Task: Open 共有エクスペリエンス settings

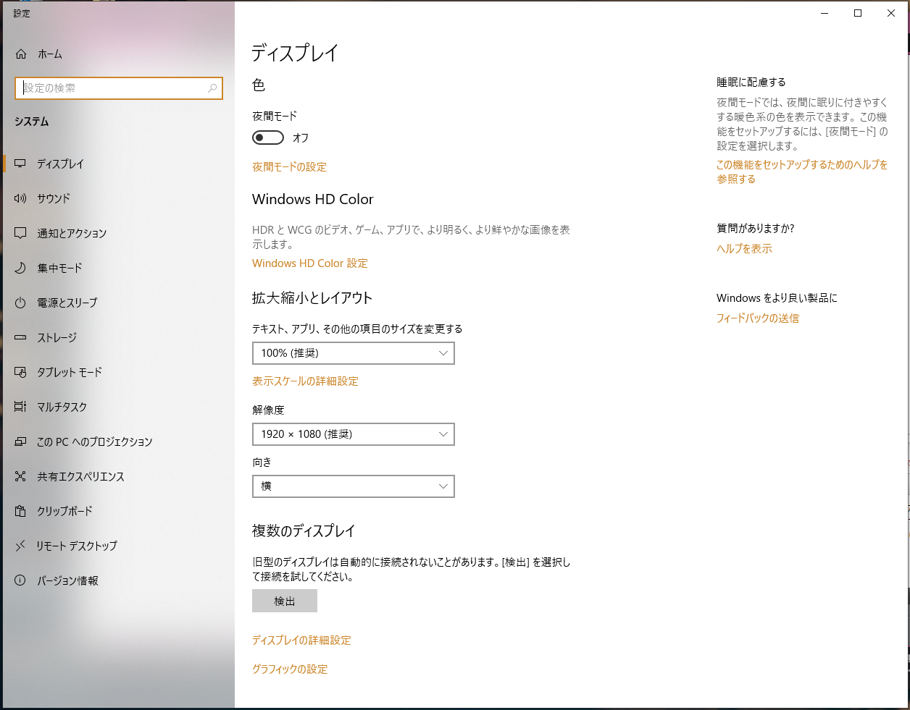Action: pyautogui.click(x=117, y=476)
